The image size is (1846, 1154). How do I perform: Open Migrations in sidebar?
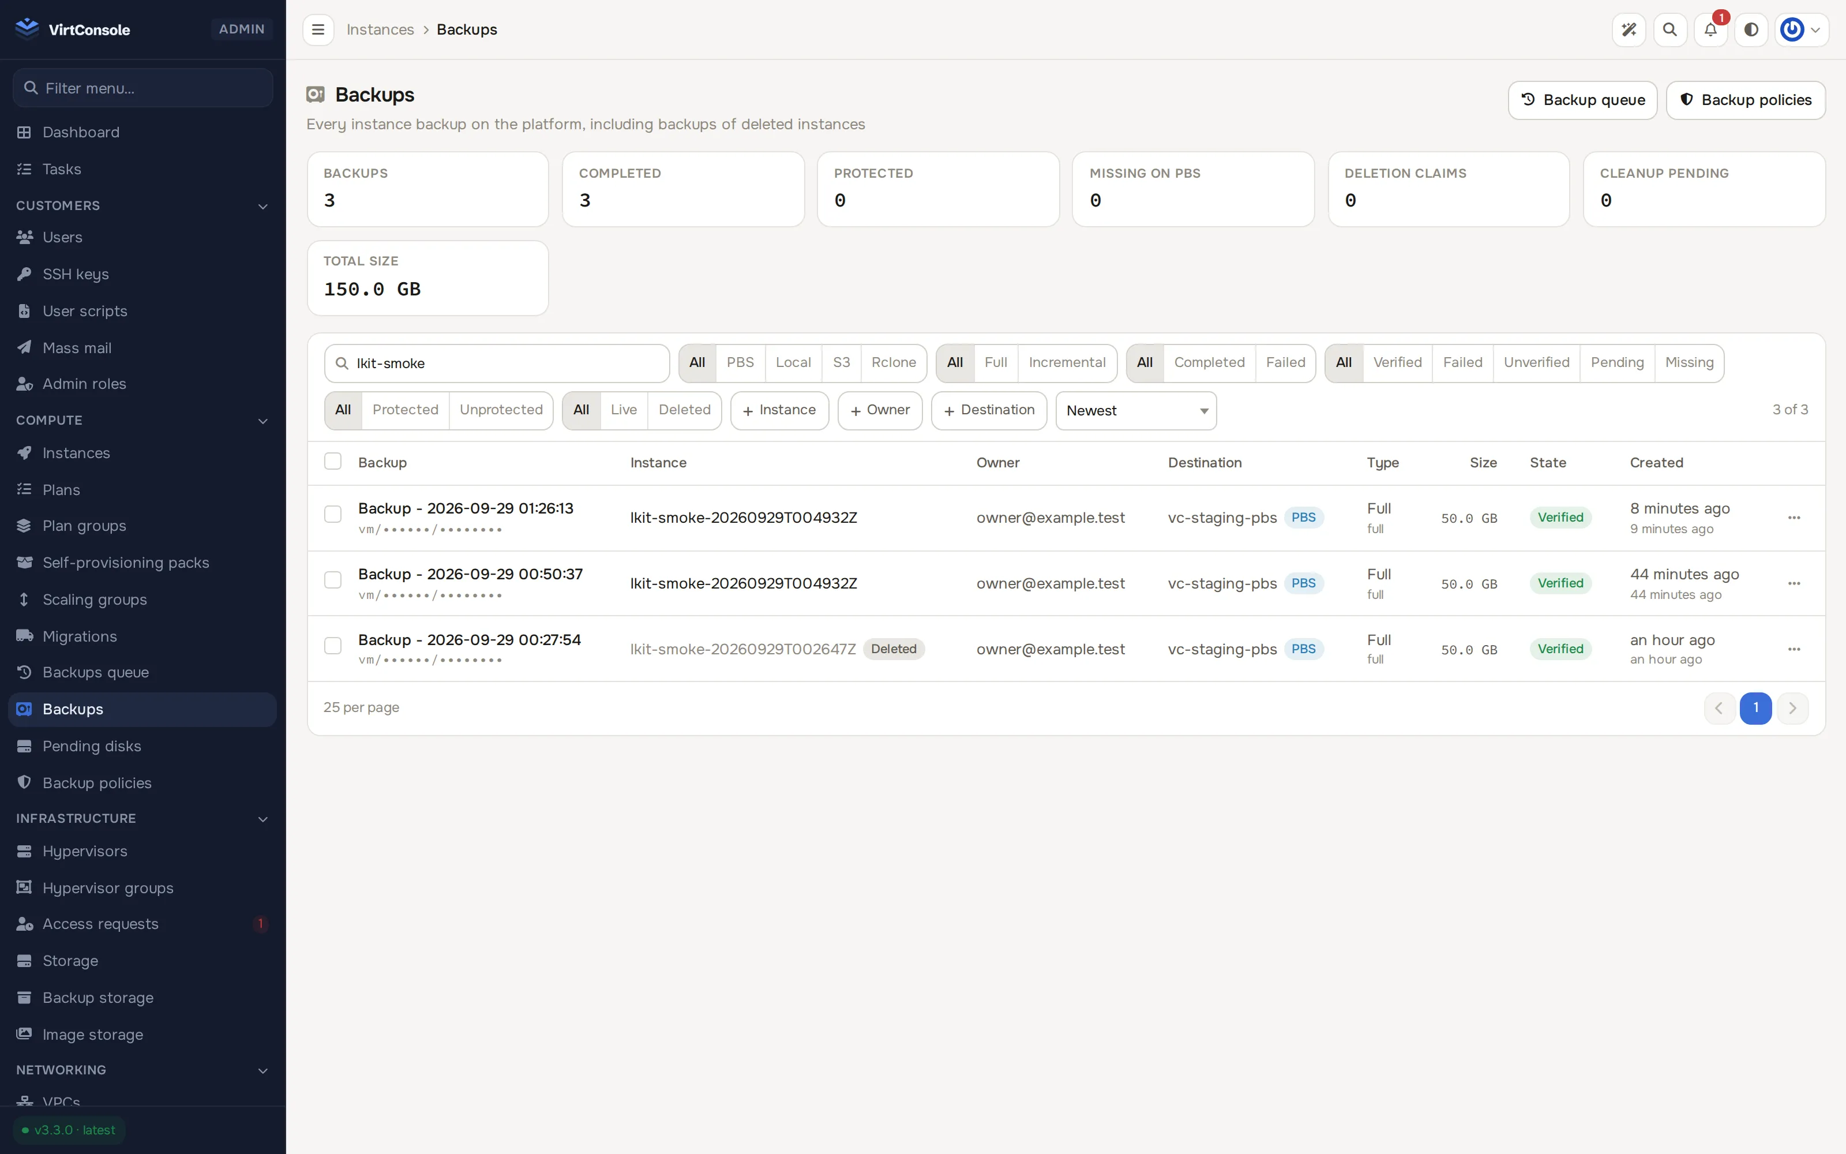[x=142, y=636]
